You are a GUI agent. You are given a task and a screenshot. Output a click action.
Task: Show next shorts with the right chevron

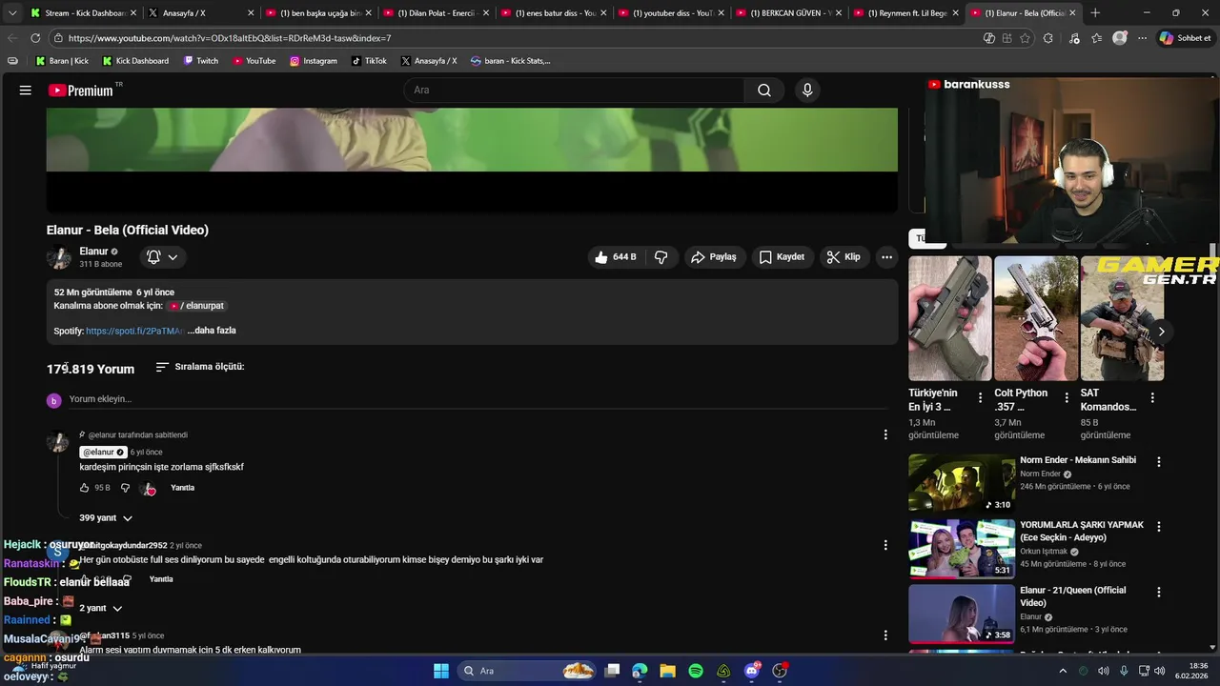1161,332
